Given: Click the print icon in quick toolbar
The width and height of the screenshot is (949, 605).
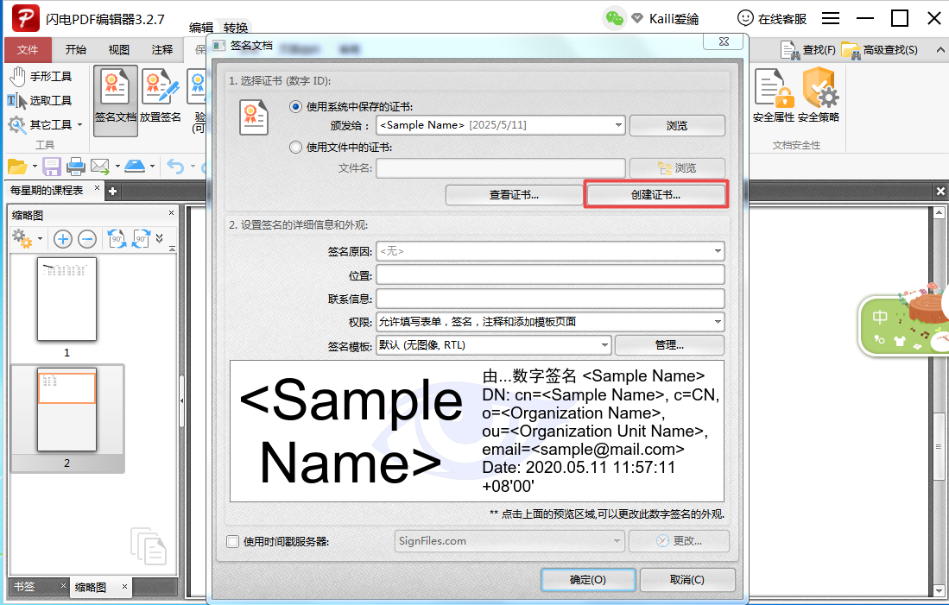Looking at the screenshot, I should point(76,166).
